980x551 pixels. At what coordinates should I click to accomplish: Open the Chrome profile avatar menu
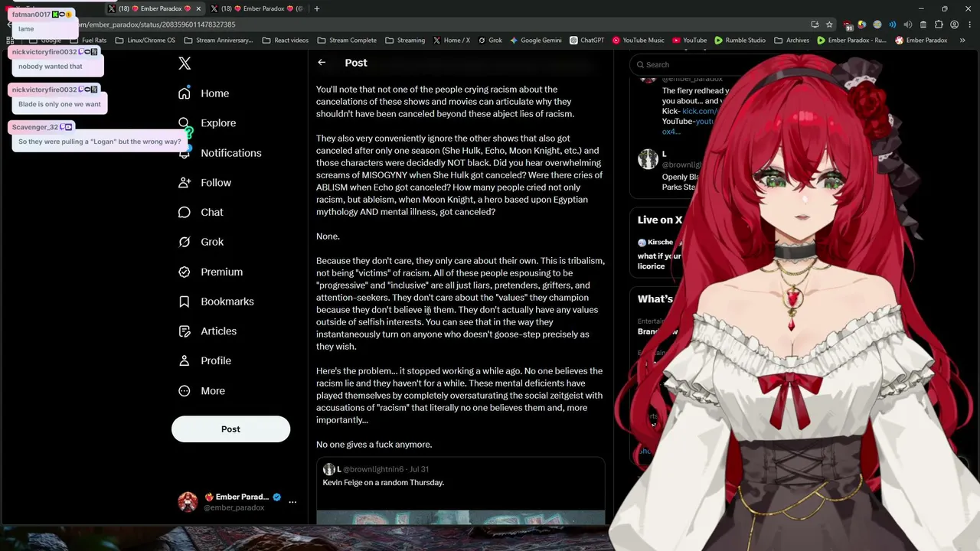(954, 24)
